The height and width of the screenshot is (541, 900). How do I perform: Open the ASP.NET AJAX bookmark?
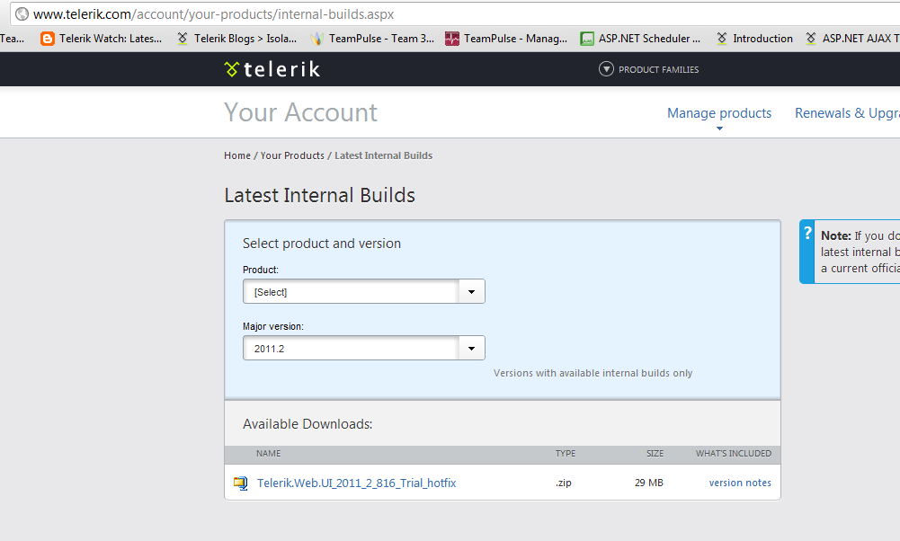[852, 39]
